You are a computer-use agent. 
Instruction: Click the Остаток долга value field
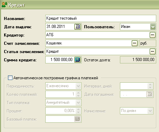(138, 60)
